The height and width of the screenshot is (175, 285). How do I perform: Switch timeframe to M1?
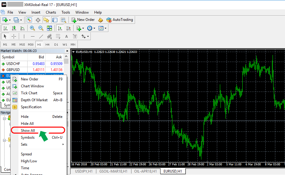point(5,45)
